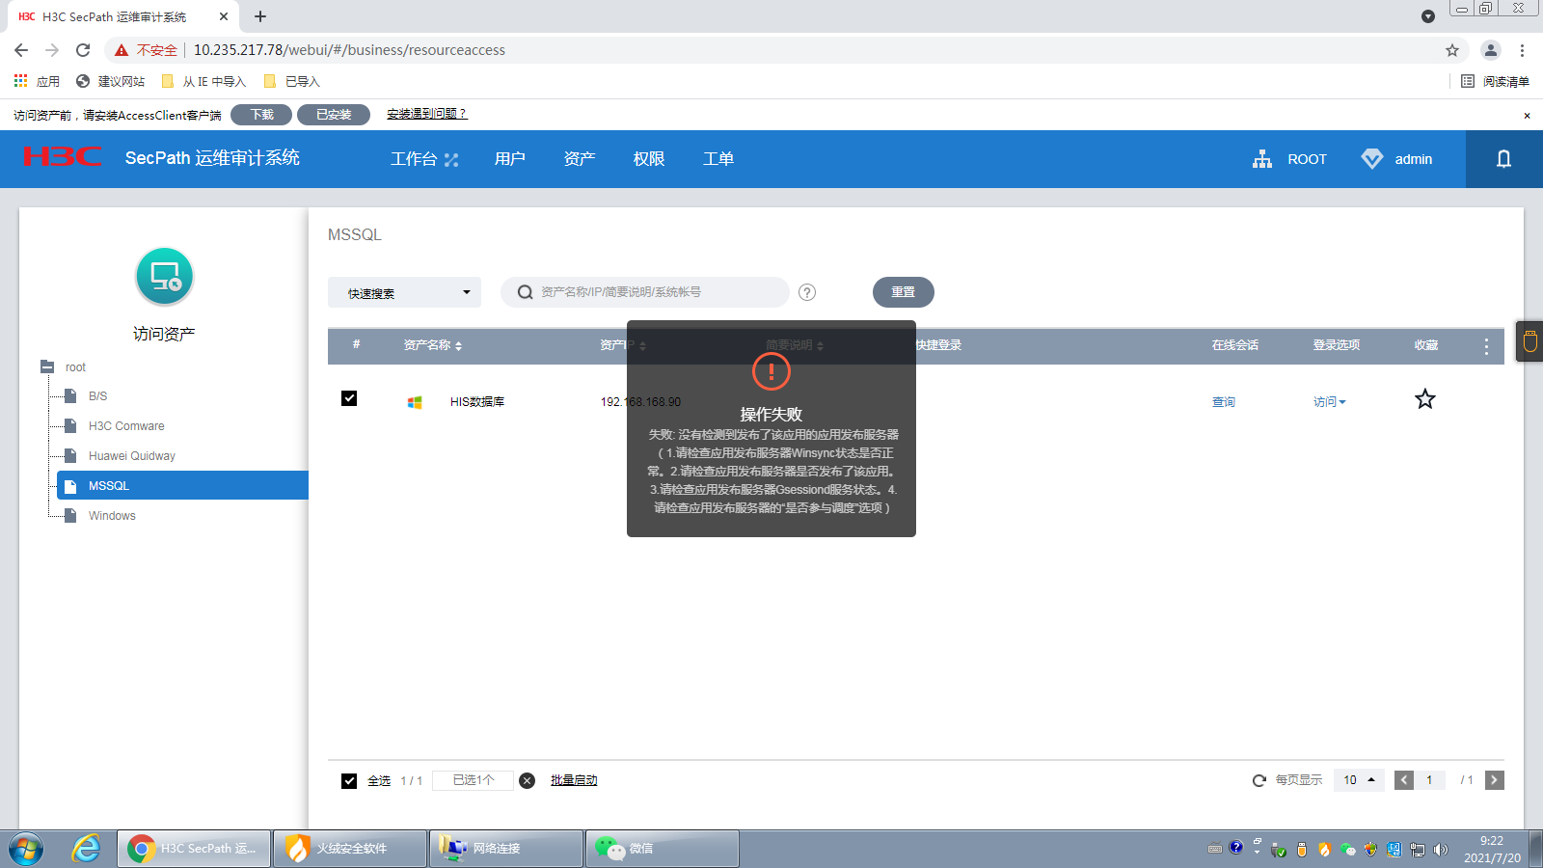Reload the browser page
1543x868 pixels.
tap(83, 50)
